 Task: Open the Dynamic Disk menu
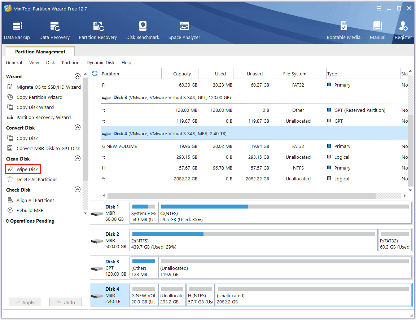pyautogui.click(x=101, y=63)
